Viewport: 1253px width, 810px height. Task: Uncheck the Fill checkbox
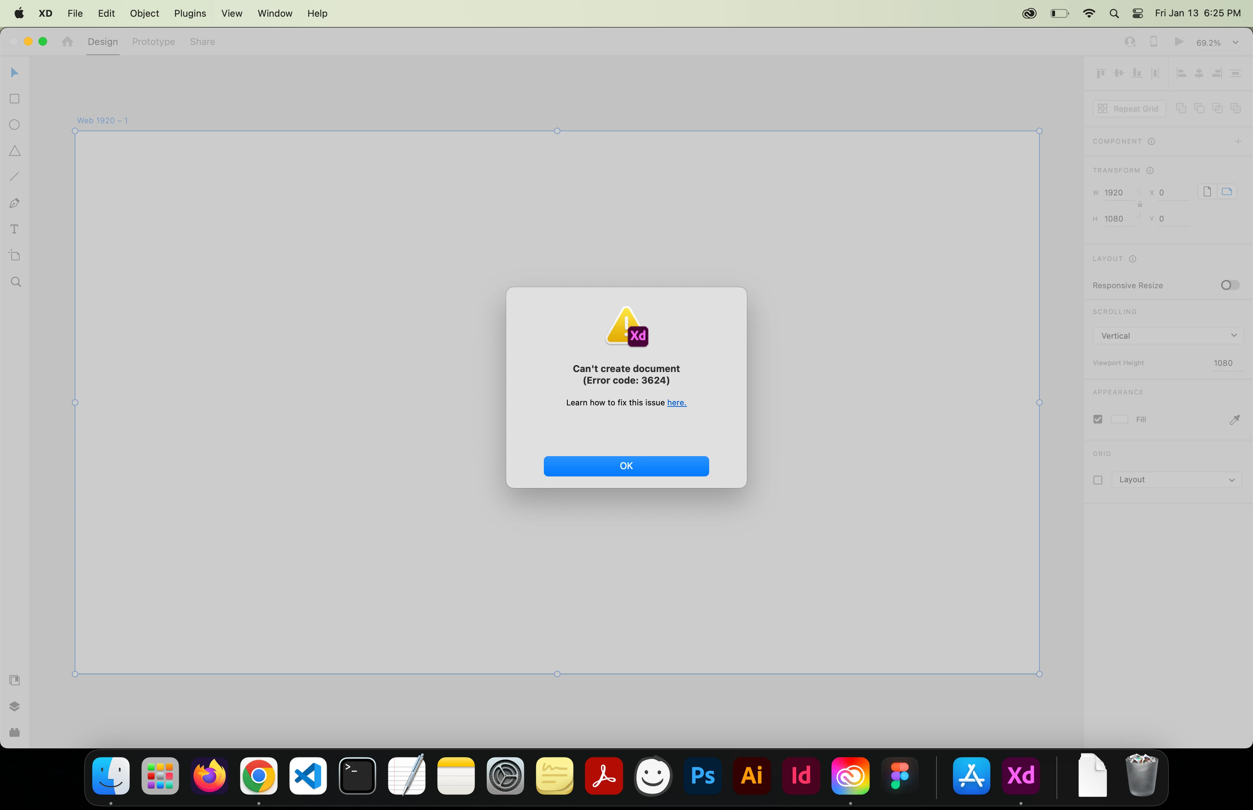(x=1097, y=419)
